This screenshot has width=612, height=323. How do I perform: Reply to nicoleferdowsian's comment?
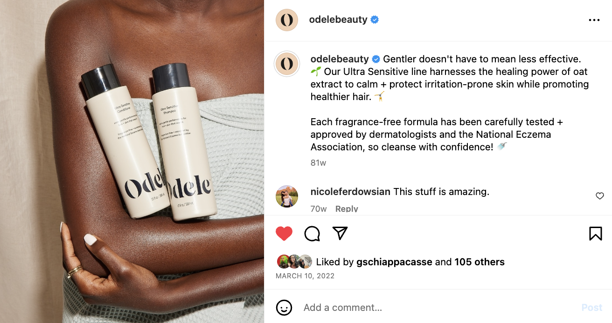tap(347, 209)
